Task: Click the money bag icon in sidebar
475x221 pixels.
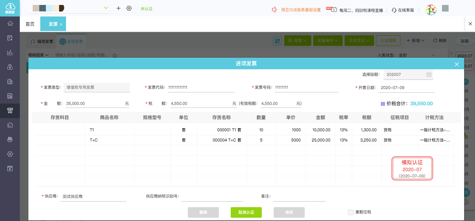Action: tap(10, 67)
